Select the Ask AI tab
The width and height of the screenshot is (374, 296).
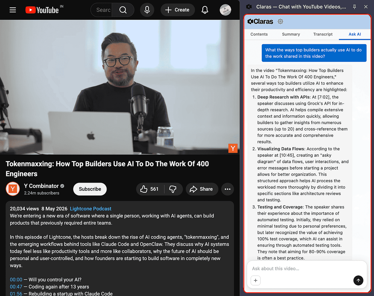coord(355,34)
